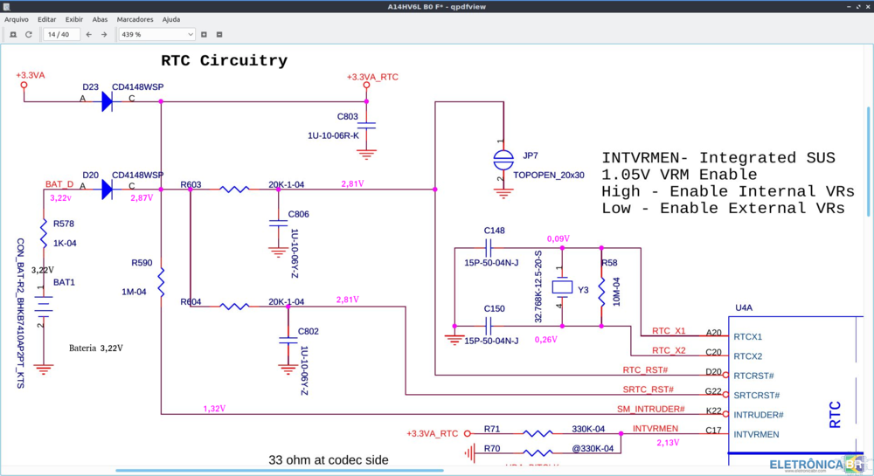Zoom in with the plus icon
Image resolution: width=874 pixels, height=476 pixels.
pos(204,35)
